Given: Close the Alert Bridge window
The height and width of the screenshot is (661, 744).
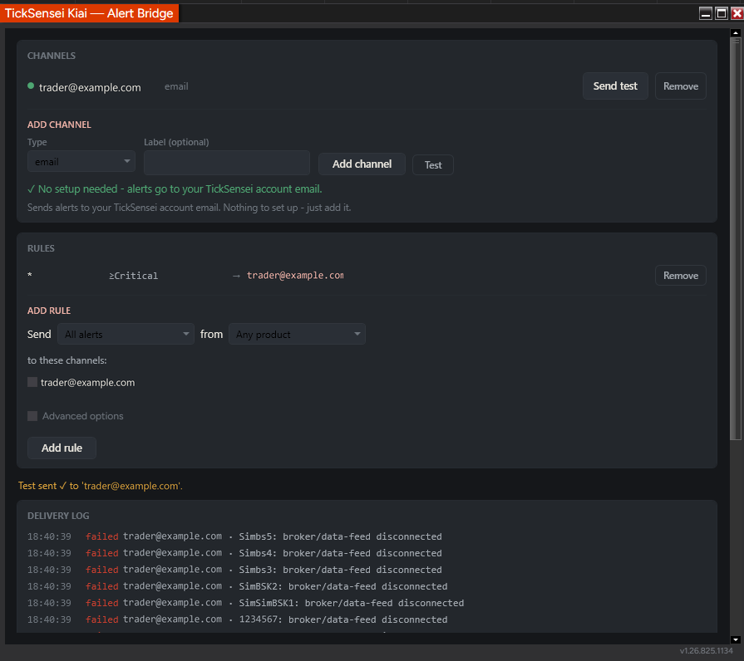Looking at the screenshot, I should coord(737,13).
